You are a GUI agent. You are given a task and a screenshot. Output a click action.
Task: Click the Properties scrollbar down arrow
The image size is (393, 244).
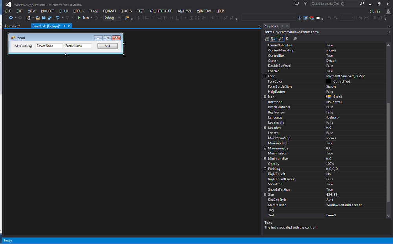(x=389, y=216)
